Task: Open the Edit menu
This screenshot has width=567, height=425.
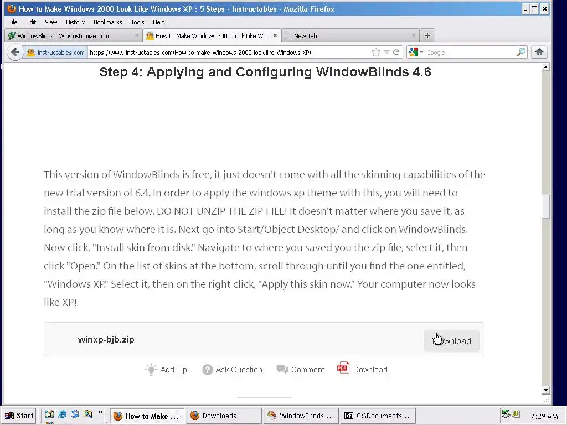Action: pos(31,22)
